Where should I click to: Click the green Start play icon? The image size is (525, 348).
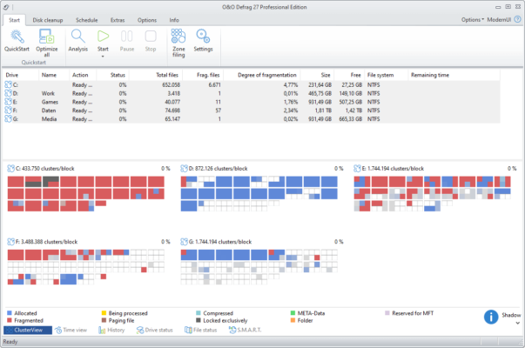(103, 36)
